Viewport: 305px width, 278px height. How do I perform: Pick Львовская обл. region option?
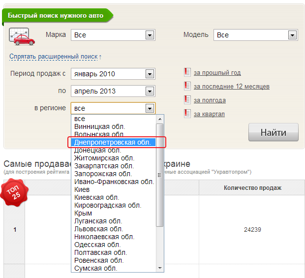coord(98,229)
